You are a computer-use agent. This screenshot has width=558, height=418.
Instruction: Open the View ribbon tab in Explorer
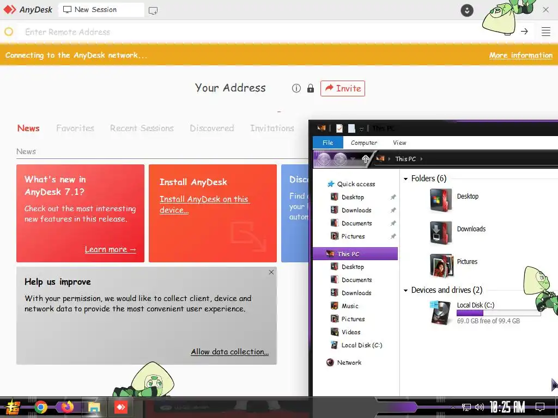click(399, 143)
